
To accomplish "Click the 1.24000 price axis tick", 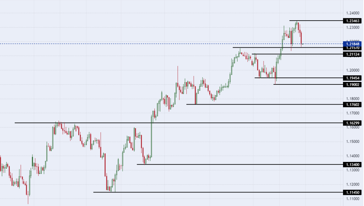I will pyautogui.click(x=353, y=13).
